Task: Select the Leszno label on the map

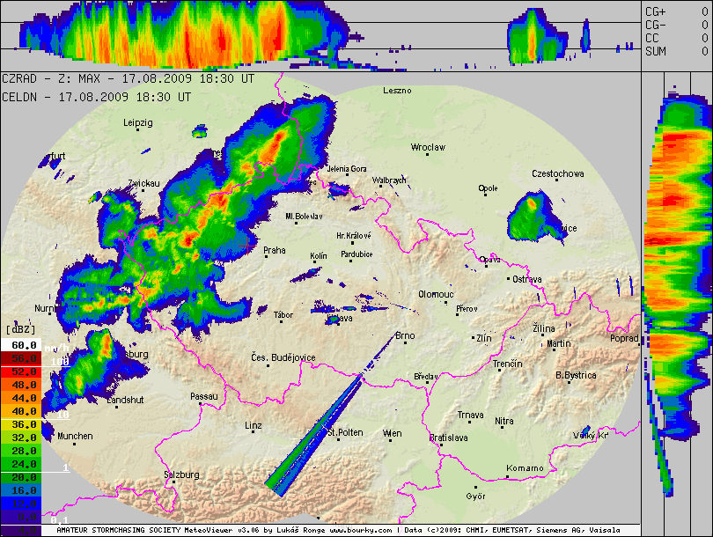Action: tap(397, 91)
